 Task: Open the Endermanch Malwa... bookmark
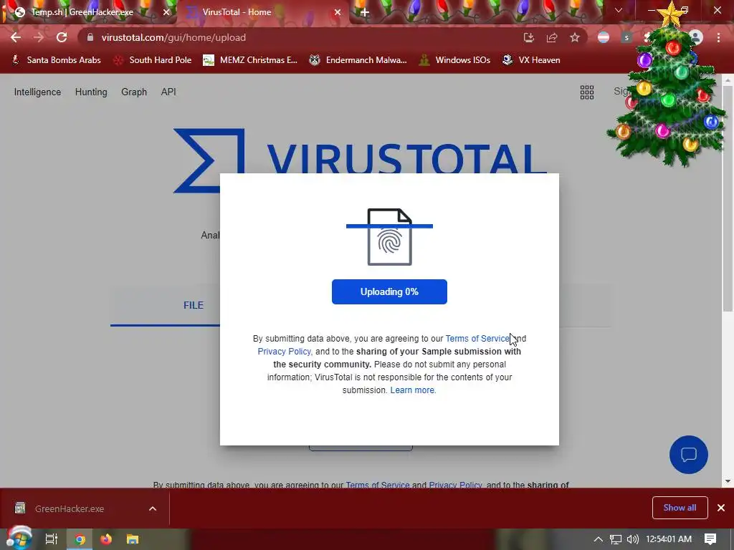[x=358, y=60]
